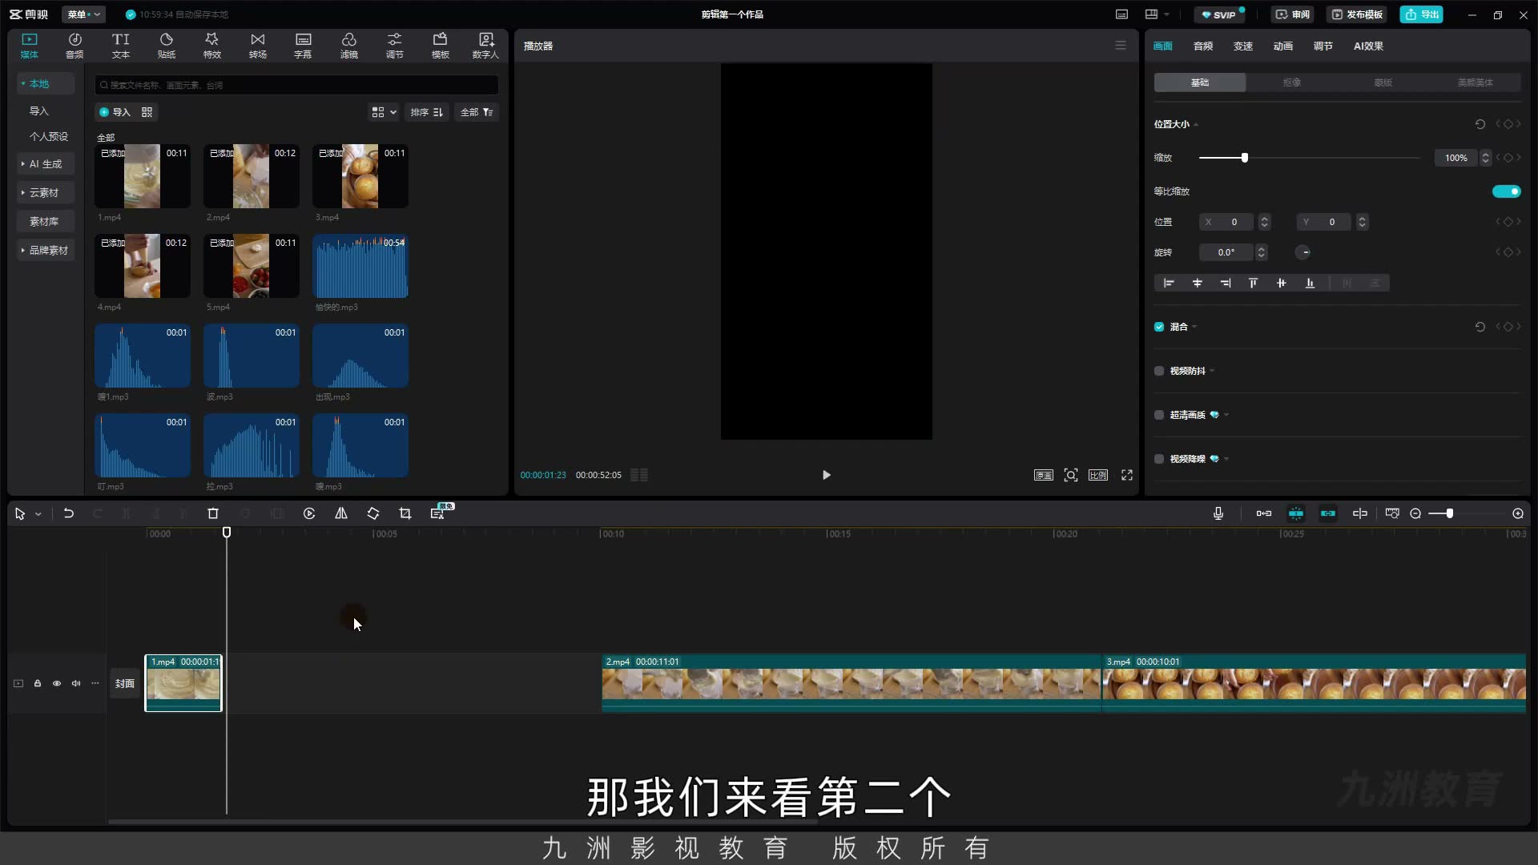1538x865 pixels.
Task: Click the rotate icon in timeline toolbar
Action: coord(373,513)
